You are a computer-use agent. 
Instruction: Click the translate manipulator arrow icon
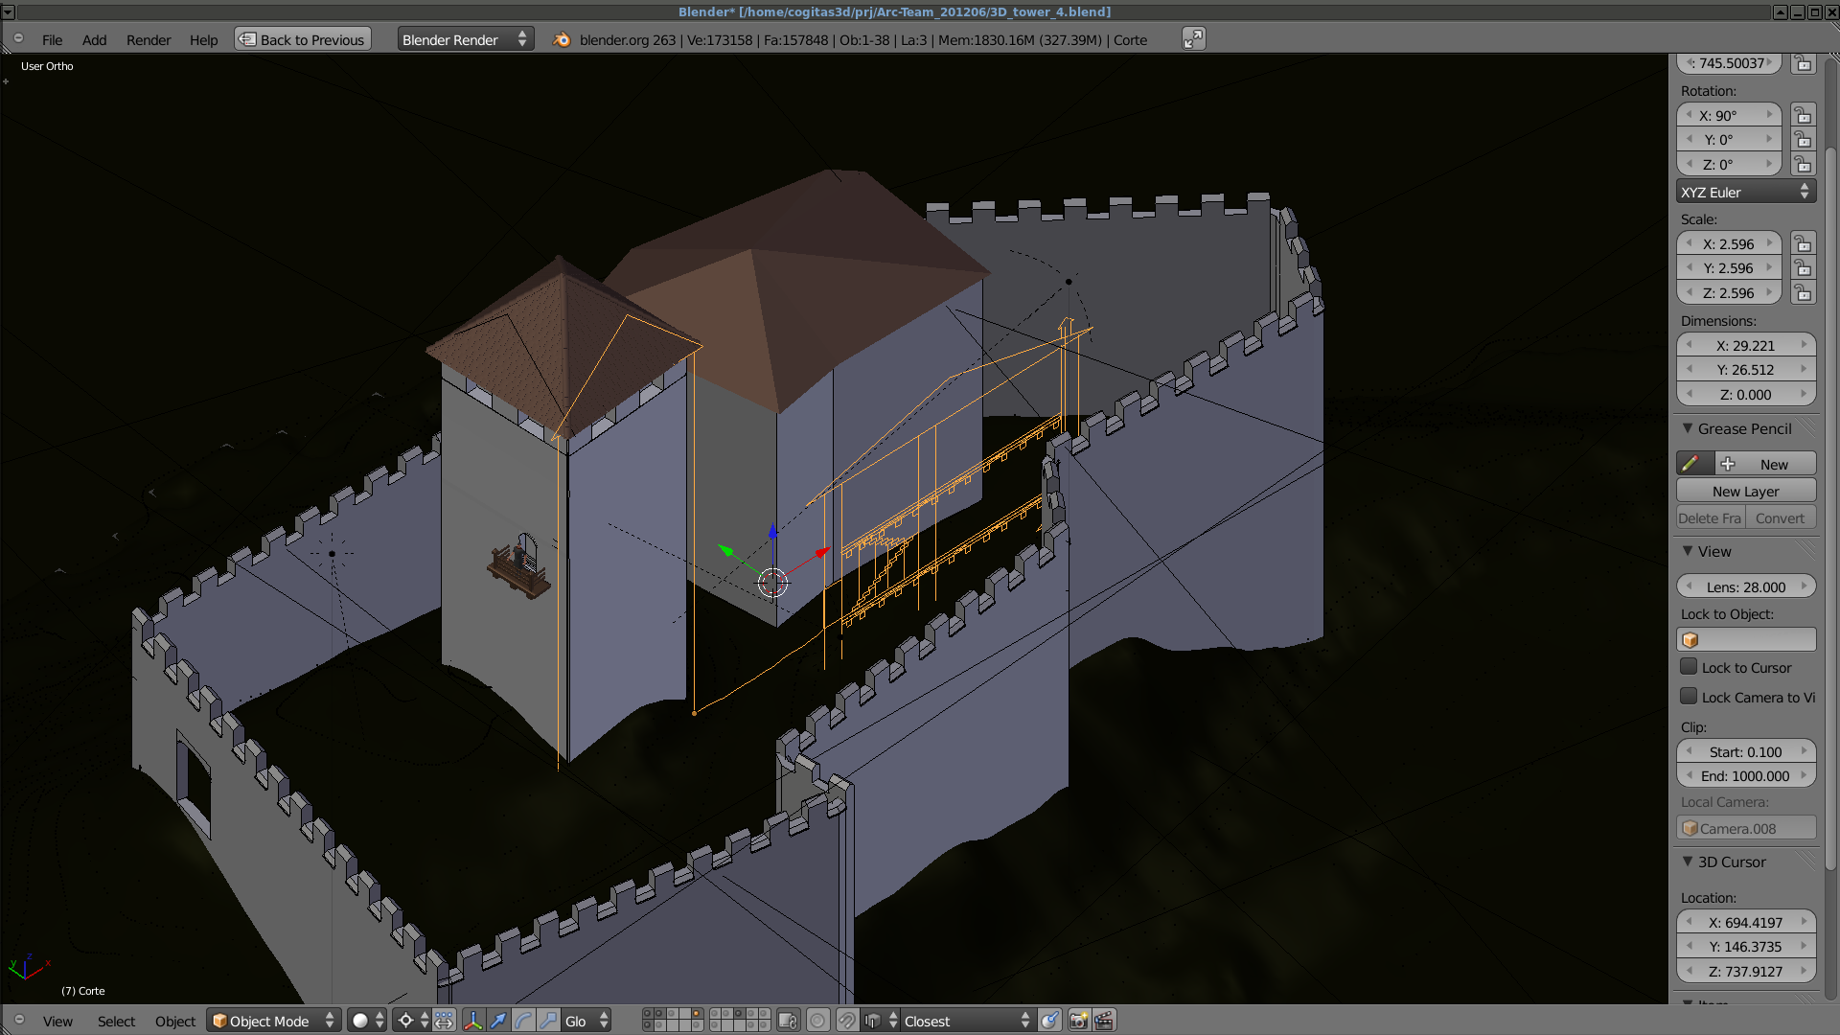(x=498, y=1021)
